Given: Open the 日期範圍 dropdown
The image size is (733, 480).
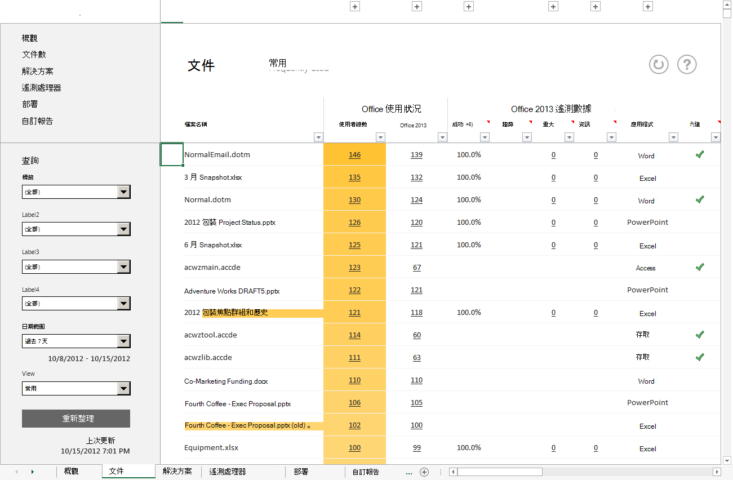Looking at the screenshot, I should click(124, 341).
